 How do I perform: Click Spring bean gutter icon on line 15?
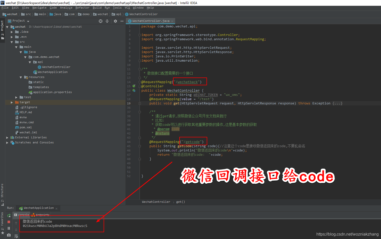134,86
